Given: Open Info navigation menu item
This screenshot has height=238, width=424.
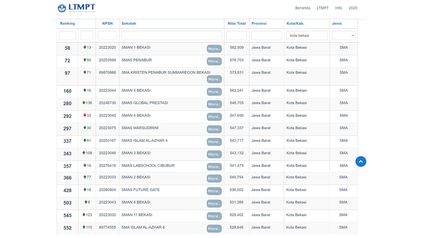Looking at the screenshot, I should point(339,8).
